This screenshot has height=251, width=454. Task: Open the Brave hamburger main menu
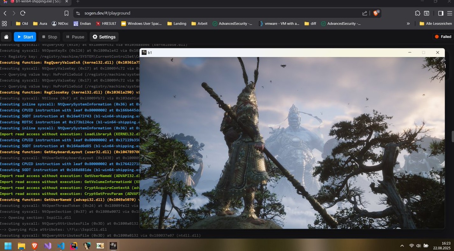point(450,13)
